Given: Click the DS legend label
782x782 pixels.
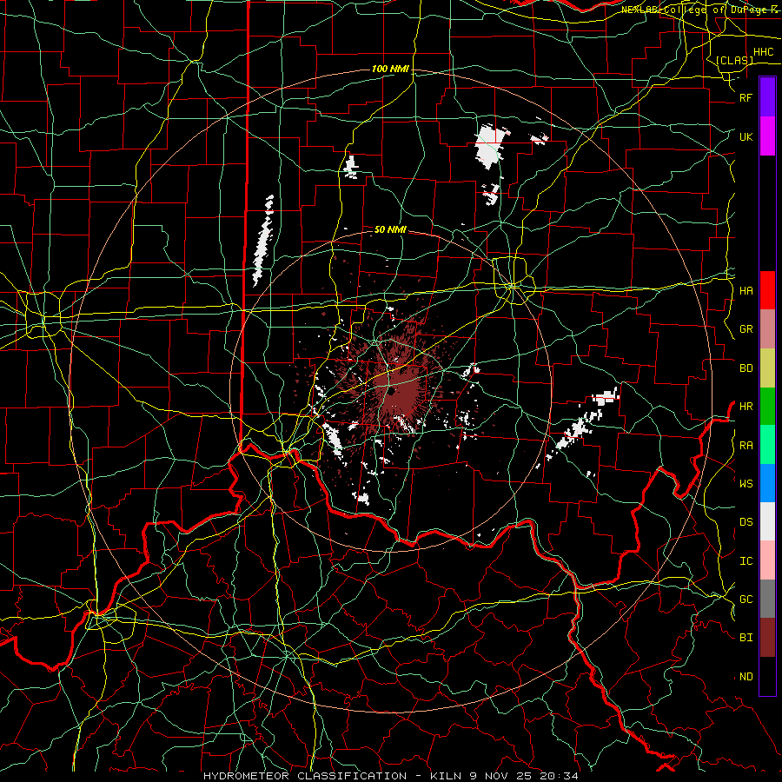Looking at the screenshot, I should 746,522.
